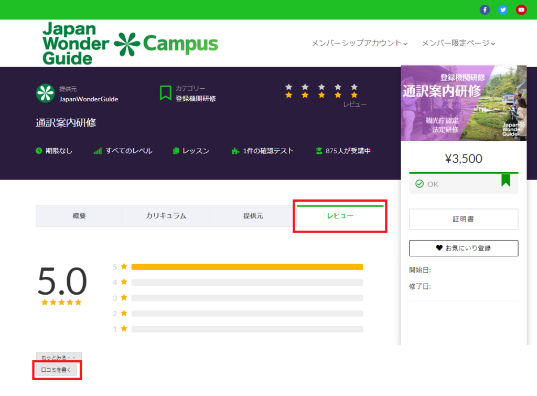Click the 証明書 button
537x396 pixels.
464,219
